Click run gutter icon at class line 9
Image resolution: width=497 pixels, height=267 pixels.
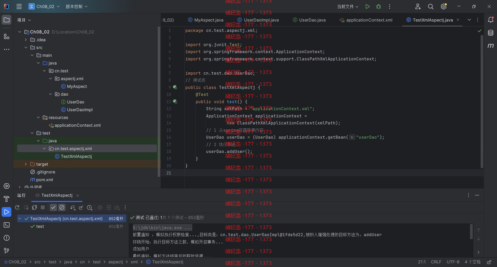pos(175,87)
